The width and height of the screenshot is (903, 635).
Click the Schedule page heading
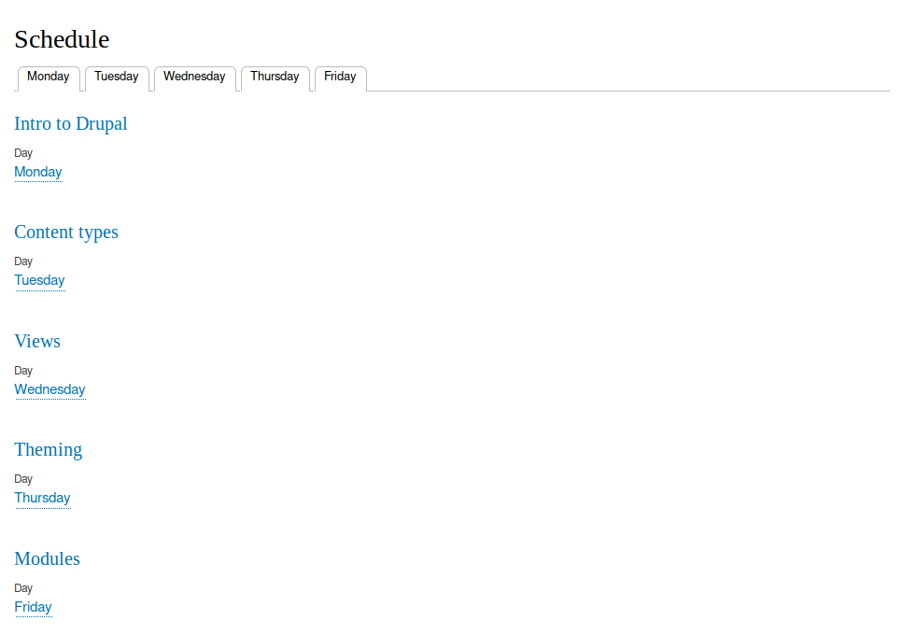tap(62, 39)
